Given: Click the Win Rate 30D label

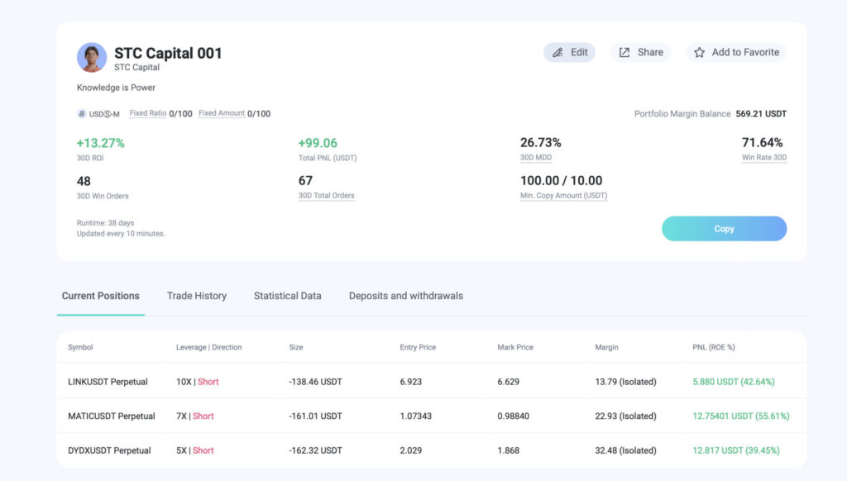Looking at the screenshot, I should 763,158.
